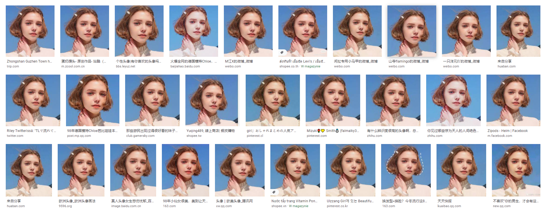545x210 pixels.
Task: Open the bbs.leyuz.net result thumbnail
Action: click(139, 31)
